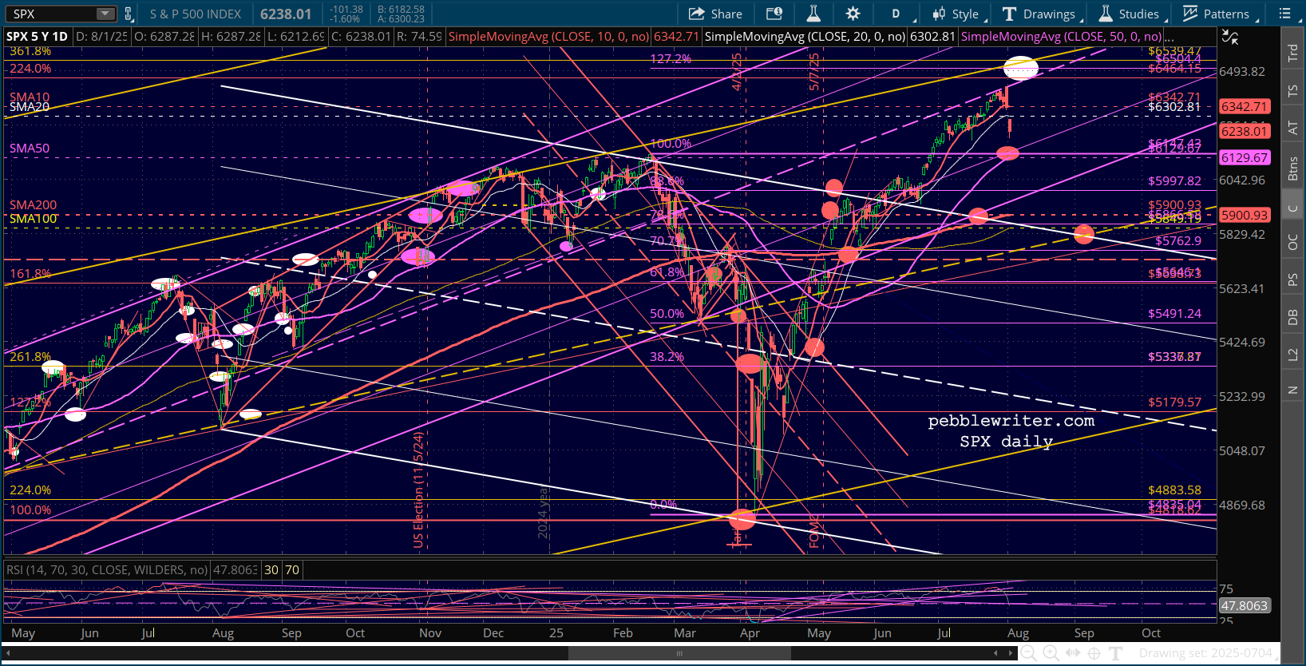
Task: Click the info card icon beside Share
Action: pos(774,14)
